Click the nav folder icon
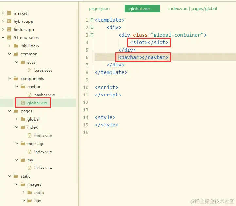The width and height of the screenshot is (236, 206). pyautogui.click(x=30, y=200)
